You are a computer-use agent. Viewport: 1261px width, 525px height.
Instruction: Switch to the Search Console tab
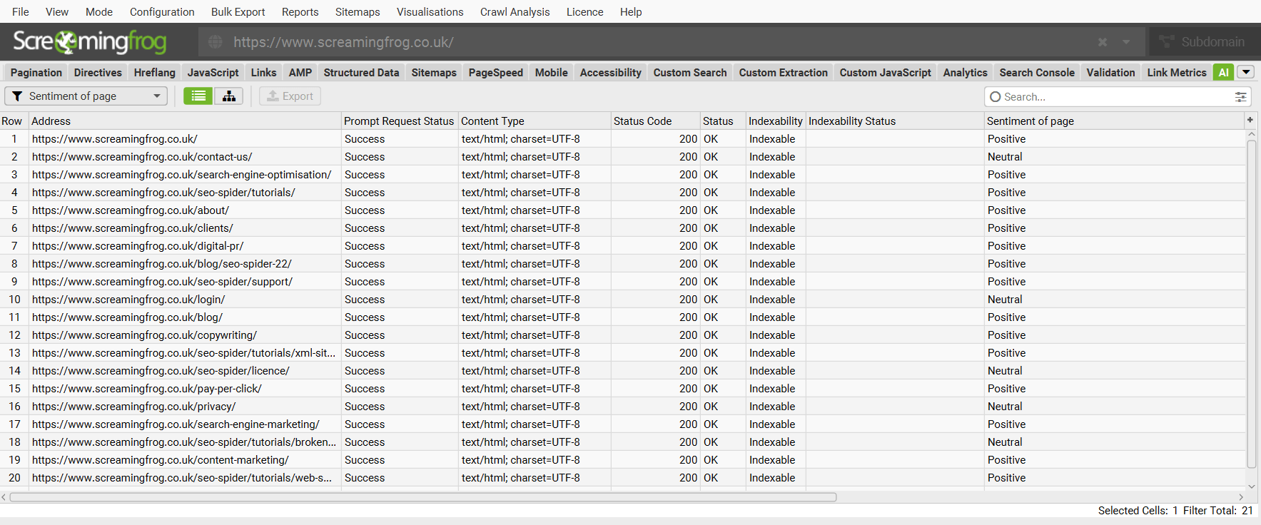pos(1037,72)
